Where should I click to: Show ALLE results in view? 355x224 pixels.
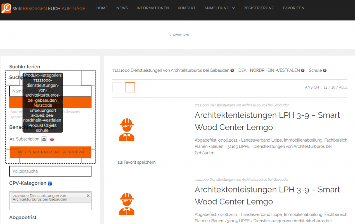pos(343,88)
